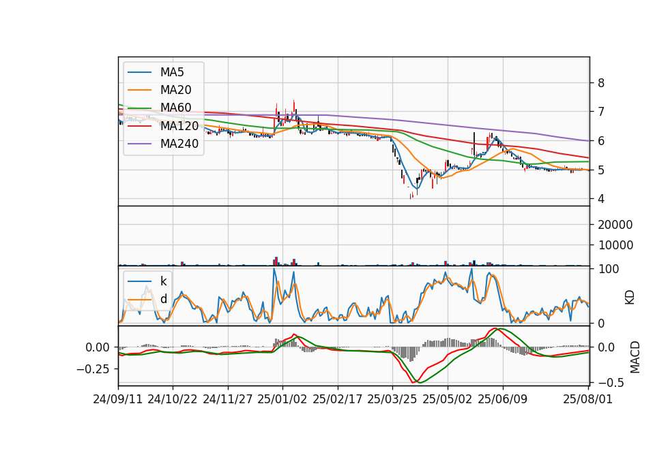The image size is (655, 470).
Task: Click the KD axis title
Action: click(x=630, y=298)
